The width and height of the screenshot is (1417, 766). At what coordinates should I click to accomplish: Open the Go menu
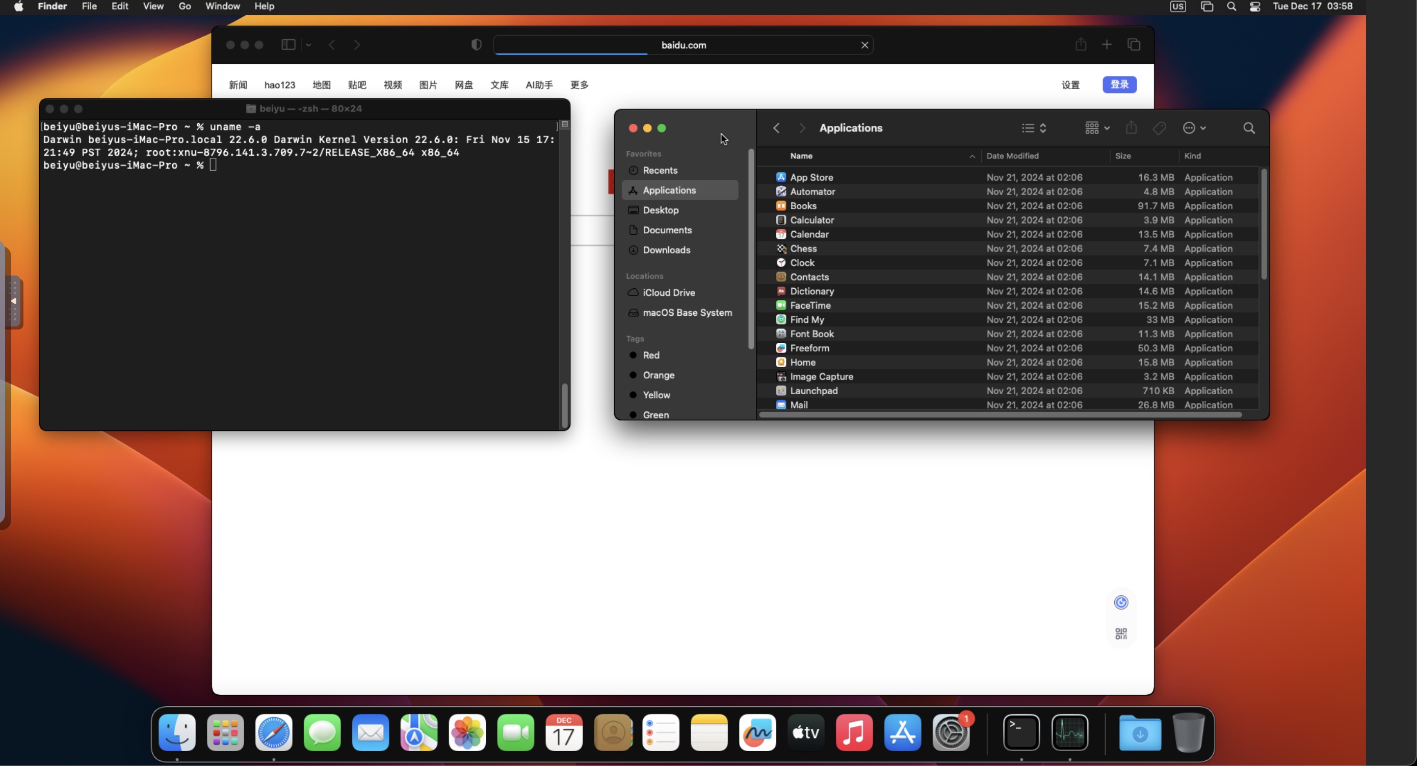185,7
